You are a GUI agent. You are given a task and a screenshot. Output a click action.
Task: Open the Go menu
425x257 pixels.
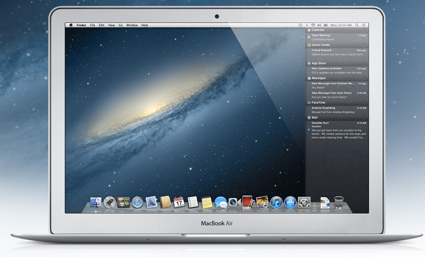click(120, 25)
